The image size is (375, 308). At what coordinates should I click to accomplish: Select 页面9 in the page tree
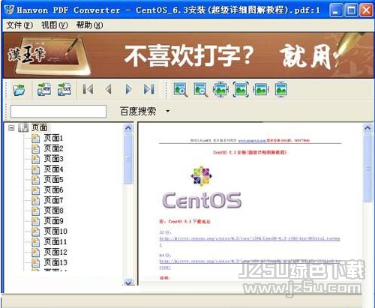click(x=53, y=221)
